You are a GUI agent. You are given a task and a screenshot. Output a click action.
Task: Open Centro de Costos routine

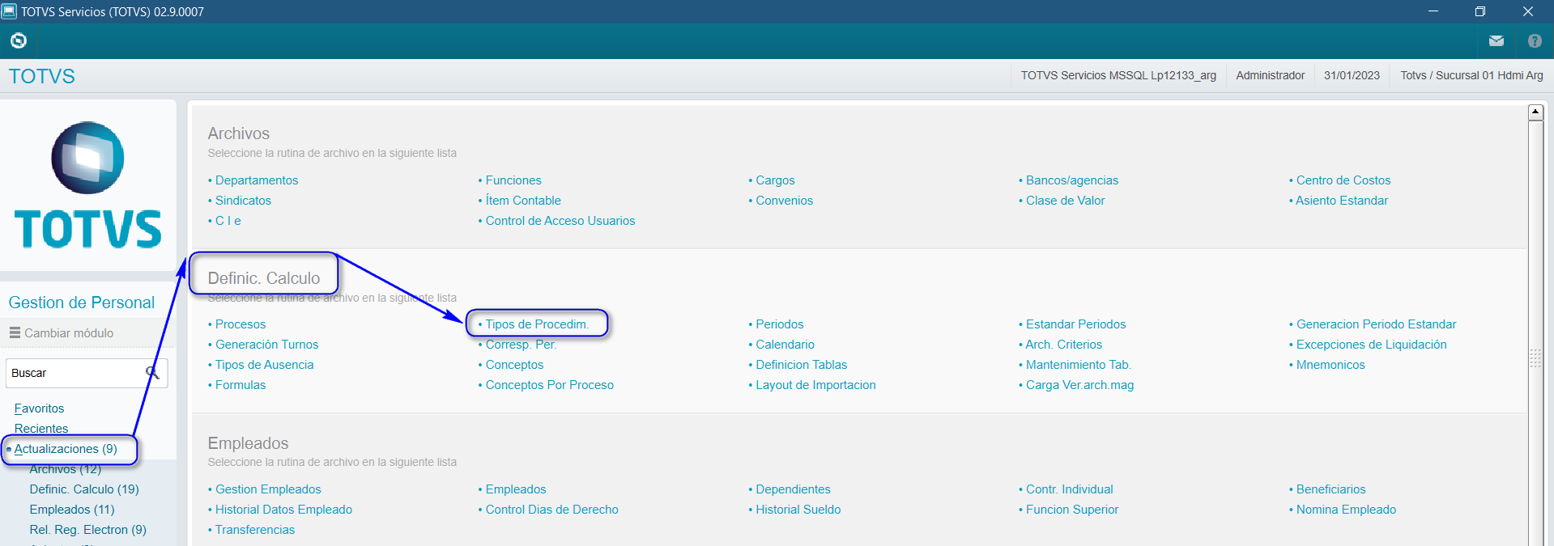tap(1343, 180)
